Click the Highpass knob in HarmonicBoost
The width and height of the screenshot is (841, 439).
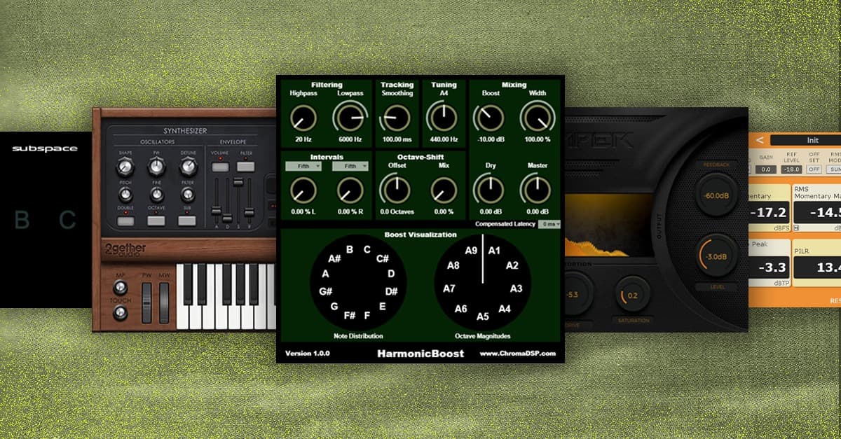[303, 118]
